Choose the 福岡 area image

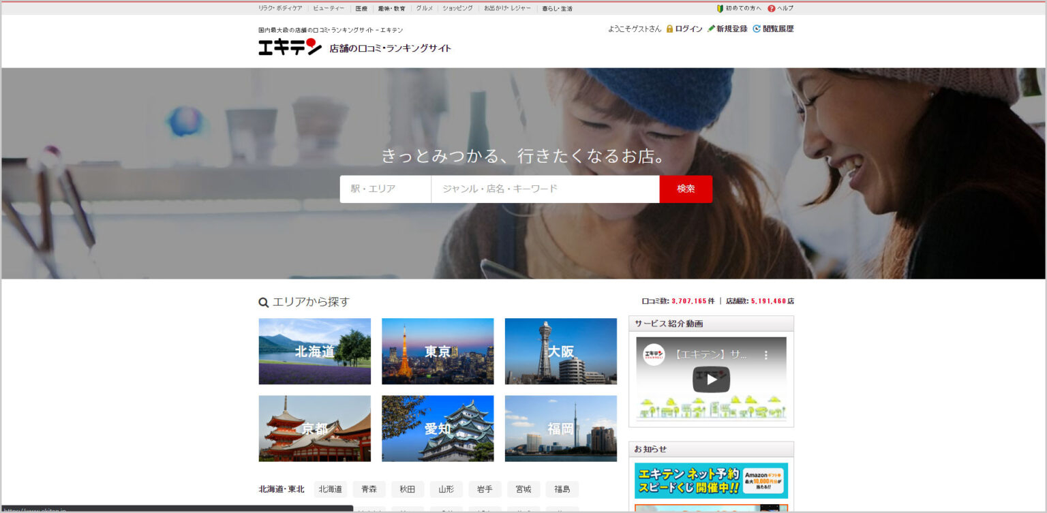[561, 429]
